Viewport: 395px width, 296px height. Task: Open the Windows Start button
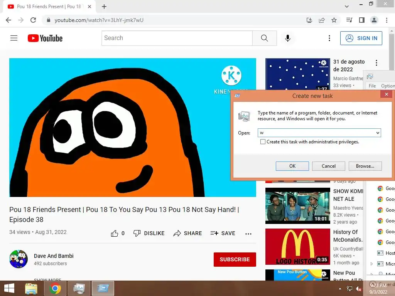click(x=9, y=288)
